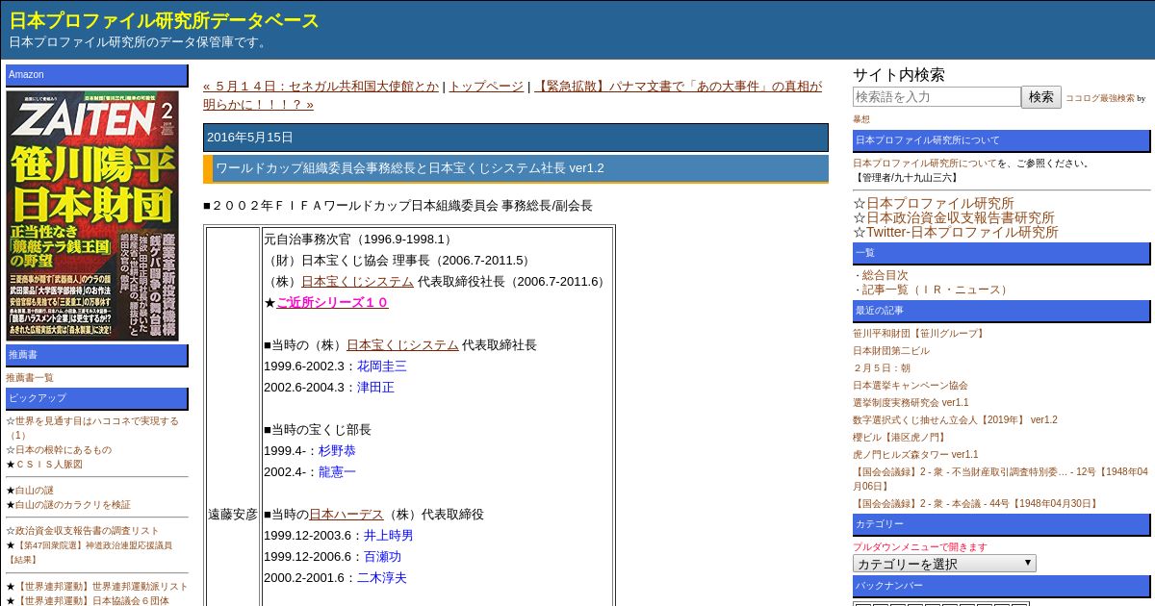Click the 日本宝くじシステム link in 遠藤安彦's career list
This screenshot has height=606, width=1155.
pos(357,282)
